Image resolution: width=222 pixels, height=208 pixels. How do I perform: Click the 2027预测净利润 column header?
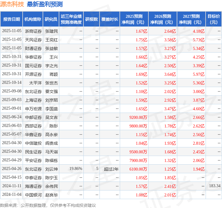coord(191,19)
